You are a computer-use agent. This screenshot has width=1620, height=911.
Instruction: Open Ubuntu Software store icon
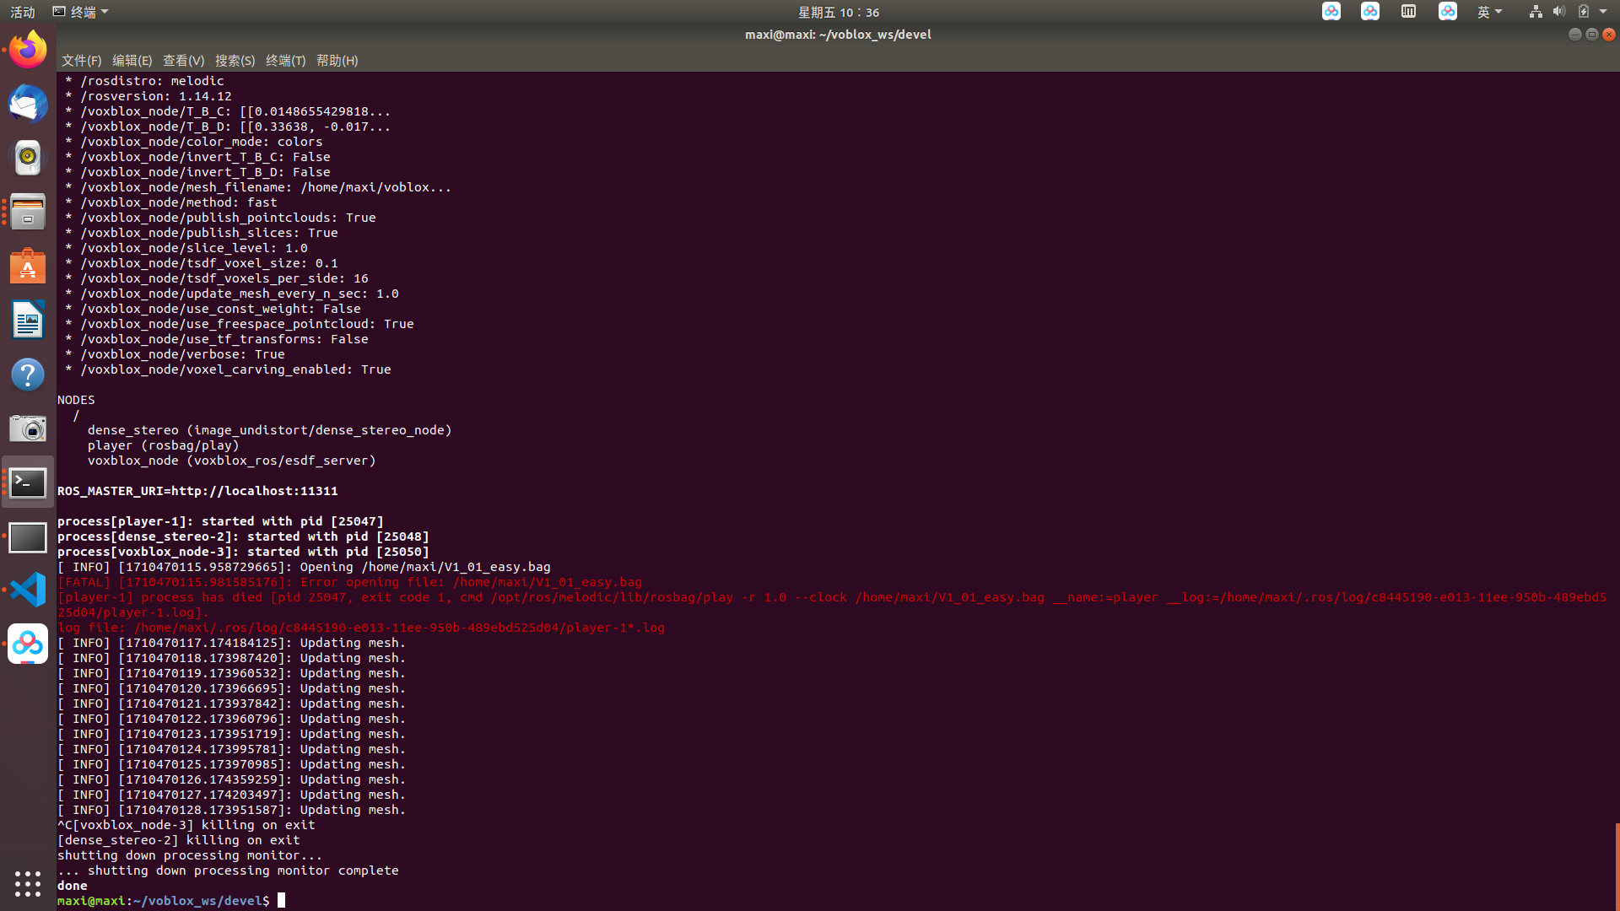coord(28,267)
